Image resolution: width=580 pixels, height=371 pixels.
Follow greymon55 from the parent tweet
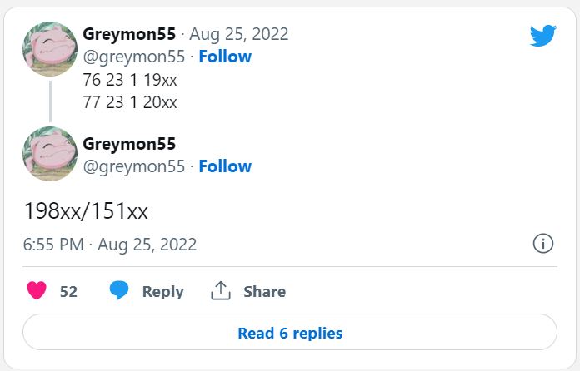coord(225,57)
